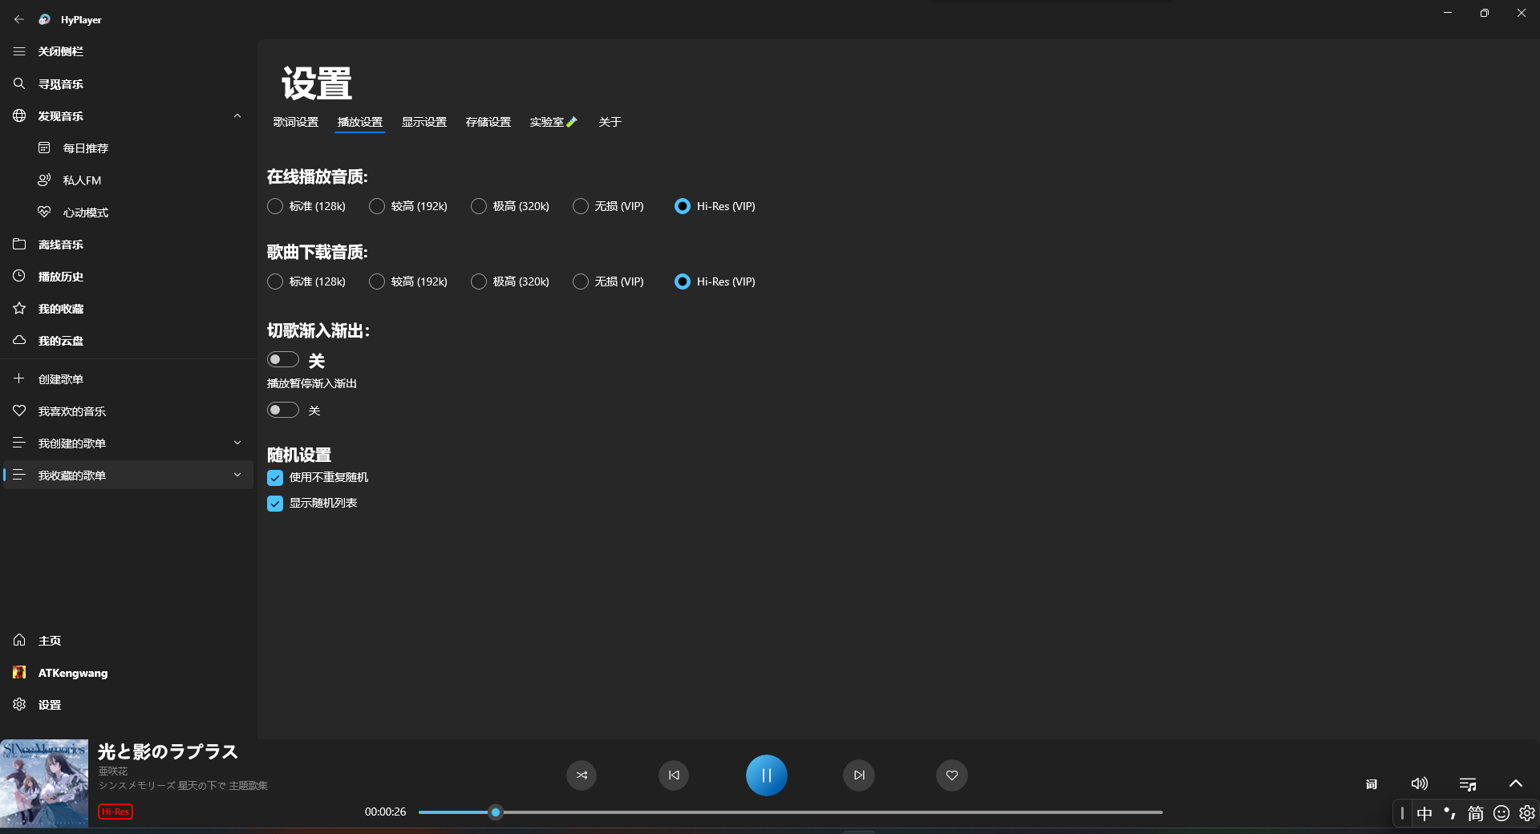This screenshot has height=834, width=1540.
Task: Expand 我收藏的歌单 playlists
Action: 237,474
